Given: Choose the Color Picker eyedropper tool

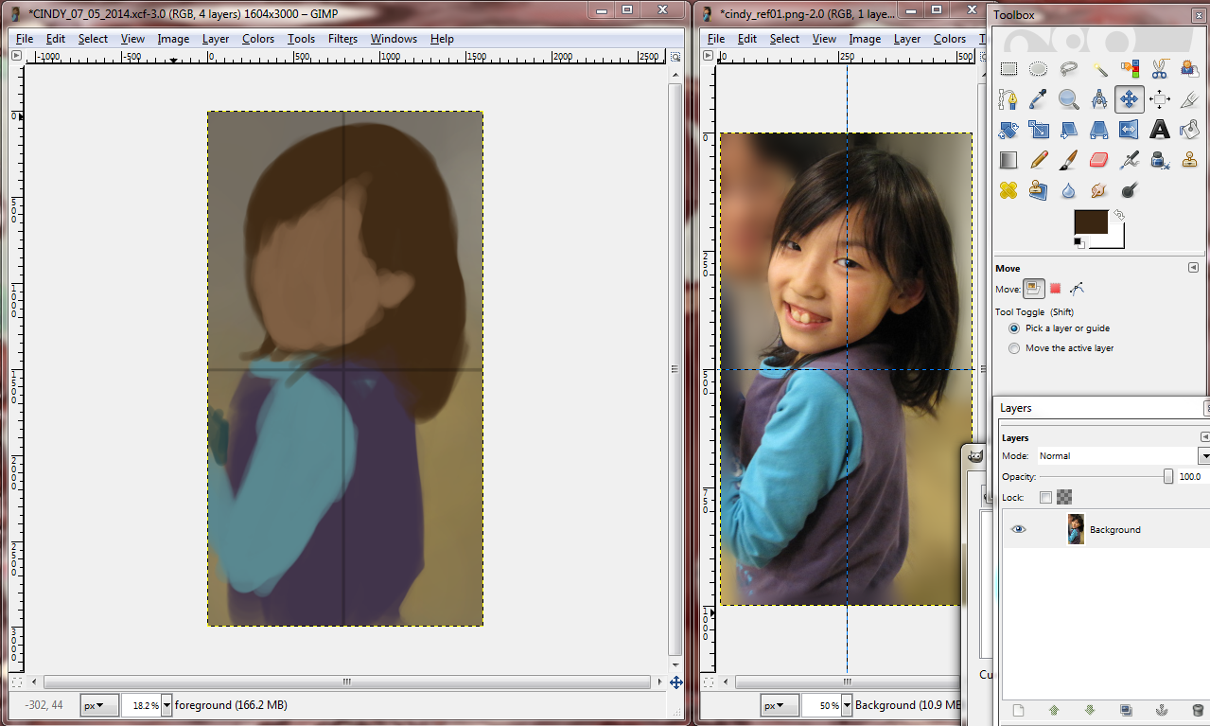Looking at the screenshot, I should (1038, 98).
